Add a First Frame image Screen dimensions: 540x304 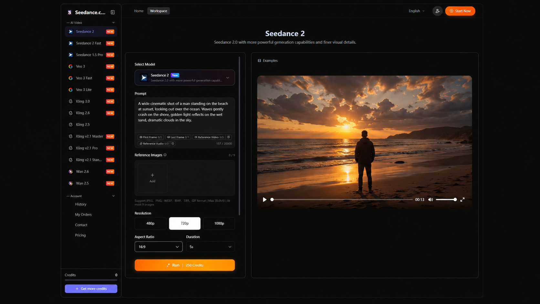151,137
